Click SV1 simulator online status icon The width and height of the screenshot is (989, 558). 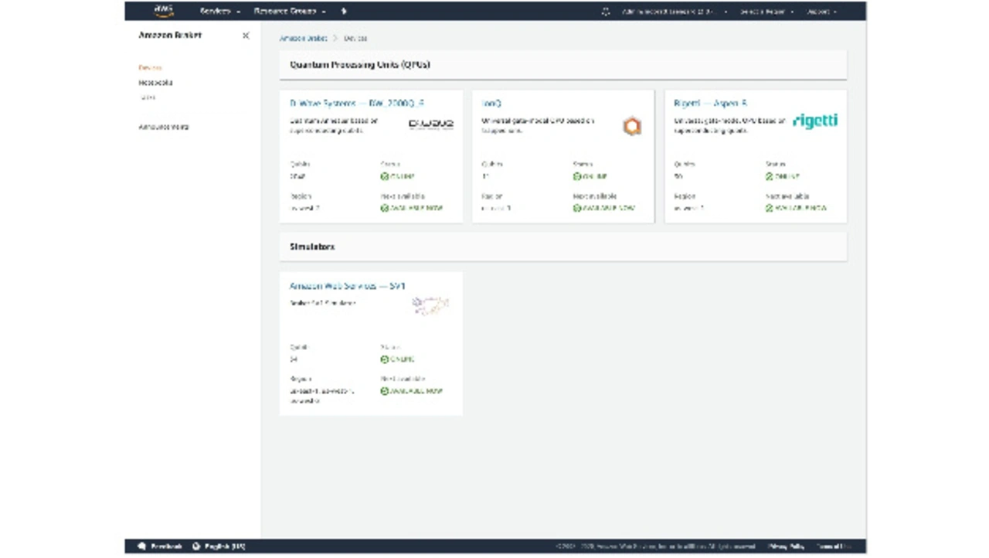[384, 359]
